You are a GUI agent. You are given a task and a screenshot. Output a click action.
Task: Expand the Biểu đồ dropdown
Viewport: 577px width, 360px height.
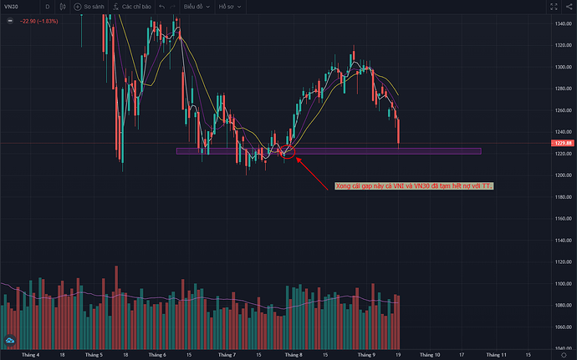pyautogui.click(x=200, y=6)
